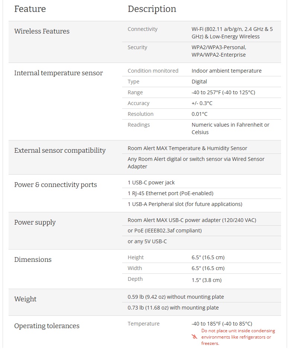Image resolution: width=290 pixels, height=349 pixels.
Task: Click the "Connectivity" label under Wireless Features
Action: point(143,29)
